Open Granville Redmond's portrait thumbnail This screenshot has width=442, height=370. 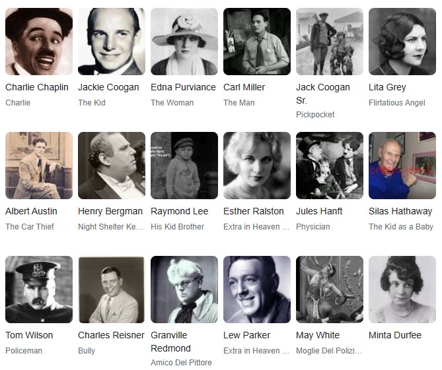click(184, 290)
